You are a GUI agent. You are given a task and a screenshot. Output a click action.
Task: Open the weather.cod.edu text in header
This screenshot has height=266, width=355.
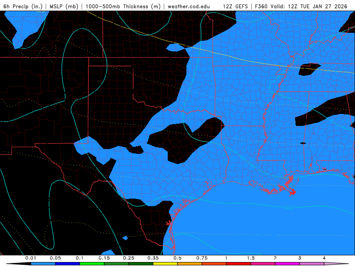tap(189, 6)
